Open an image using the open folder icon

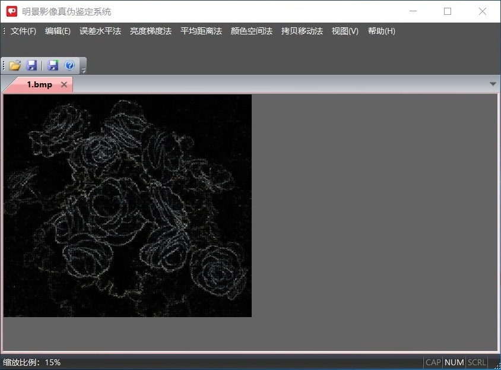click(x=14, y=65)
